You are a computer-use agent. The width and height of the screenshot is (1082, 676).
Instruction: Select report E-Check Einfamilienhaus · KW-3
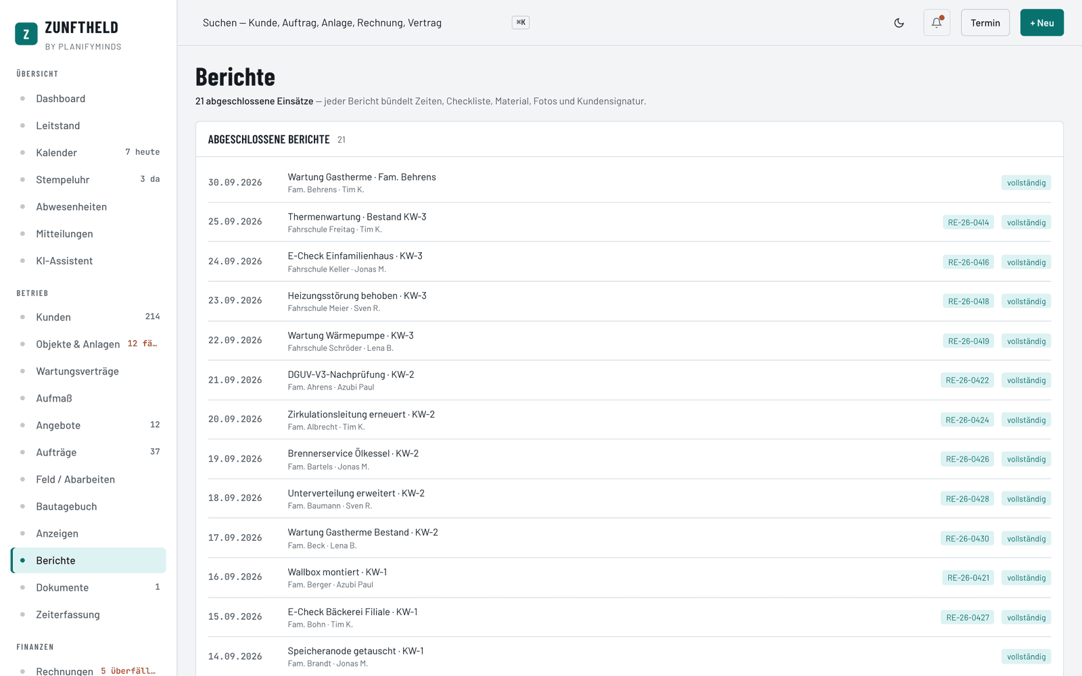(630, 262)
